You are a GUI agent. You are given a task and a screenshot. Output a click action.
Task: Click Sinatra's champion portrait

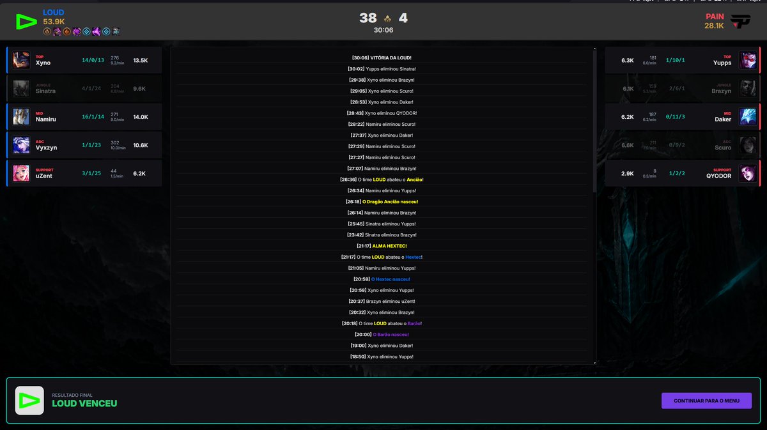tap(21, 88)
